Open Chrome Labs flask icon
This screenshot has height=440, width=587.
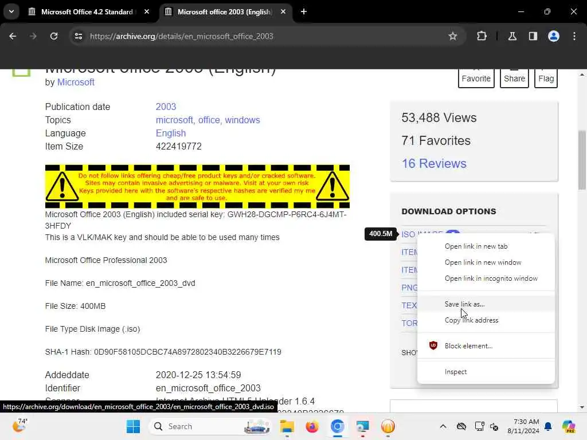pos(512,36)
